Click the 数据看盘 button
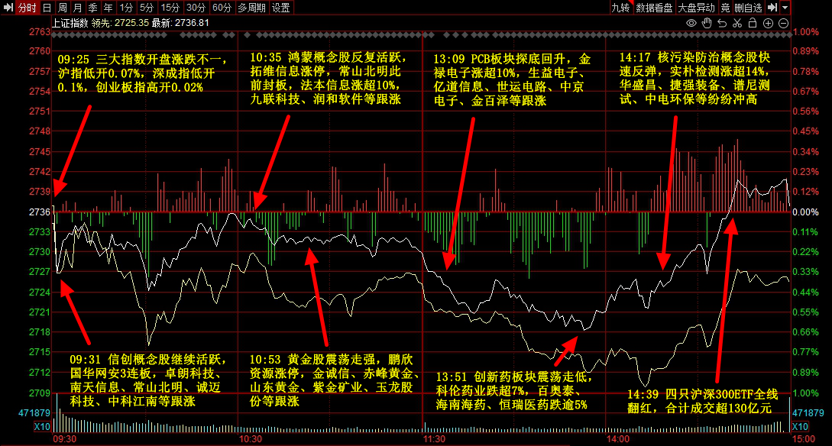The width and height of the screenshot is (832, 446). coord(654,8)
